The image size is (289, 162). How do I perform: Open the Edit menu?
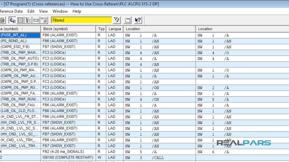point(31,11)
